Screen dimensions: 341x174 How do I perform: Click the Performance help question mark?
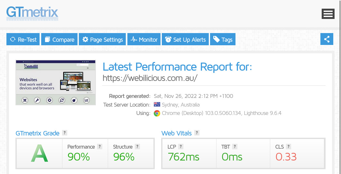tap(100, 146)
